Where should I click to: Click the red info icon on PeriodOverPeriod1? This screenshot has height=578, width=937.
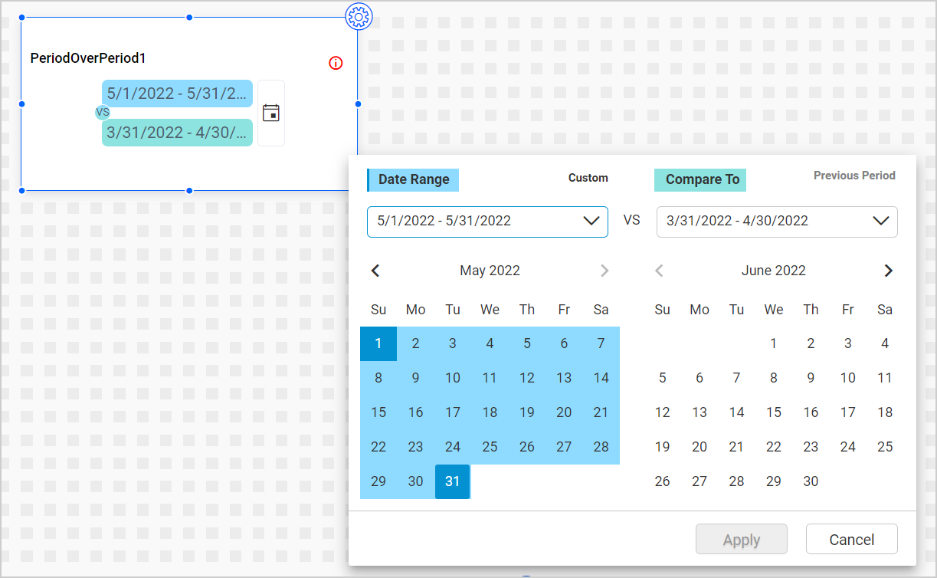[x=335, y=64]
